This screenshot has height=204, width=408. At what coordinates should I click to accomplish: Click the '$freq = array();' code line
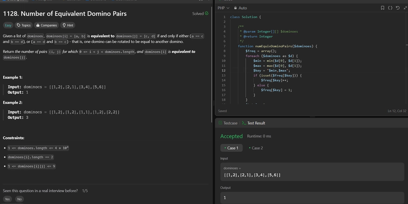click(261, 51)
